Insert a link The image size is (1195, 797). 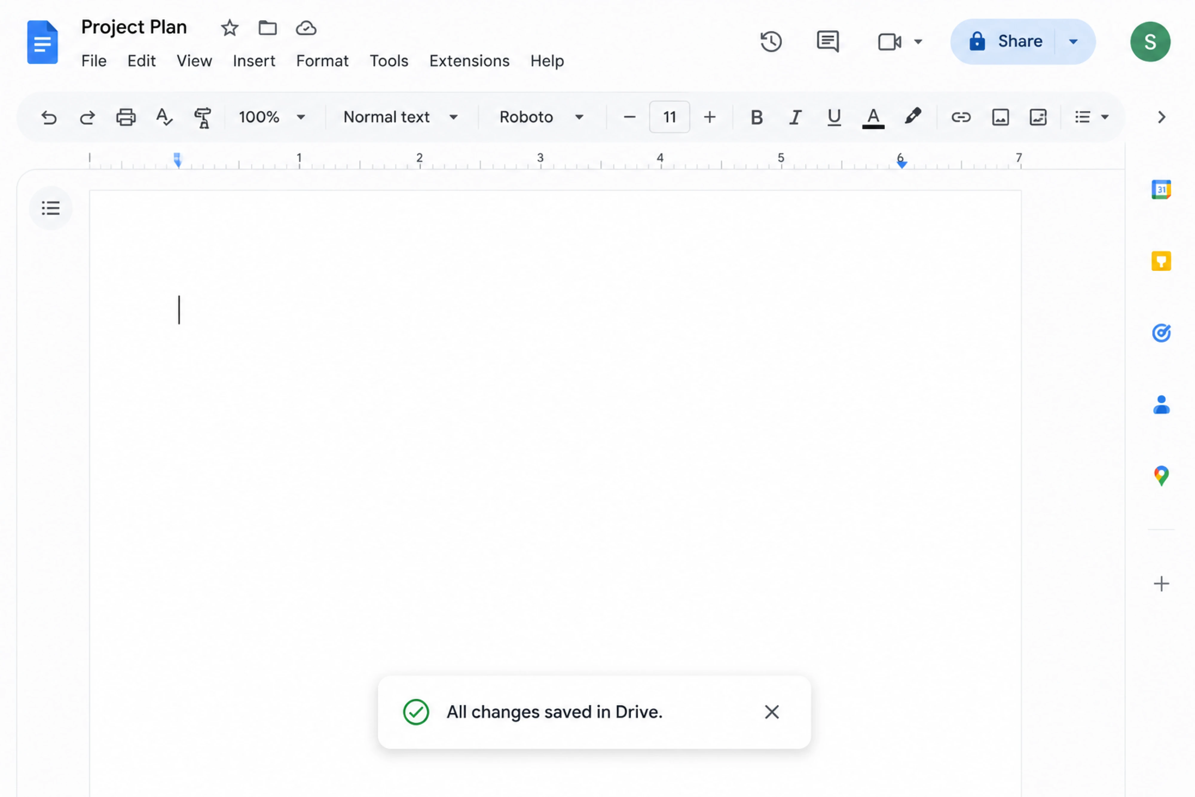pos(961,117)
